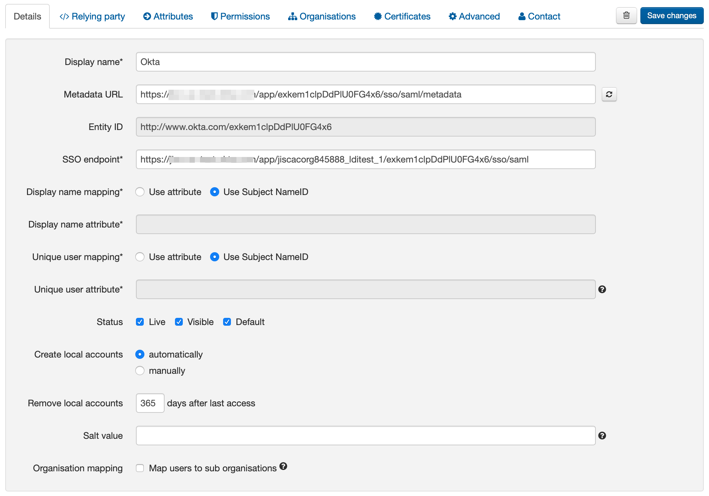Screen dimensions: 709x496
Task: Click the Remove local accounts days field
Action: tap(150, 403)
